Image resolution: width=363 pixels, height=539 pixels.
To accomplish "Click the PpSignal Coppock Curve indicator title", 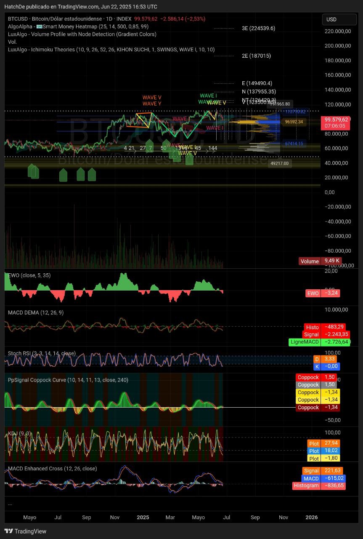I will pos(68,380).
